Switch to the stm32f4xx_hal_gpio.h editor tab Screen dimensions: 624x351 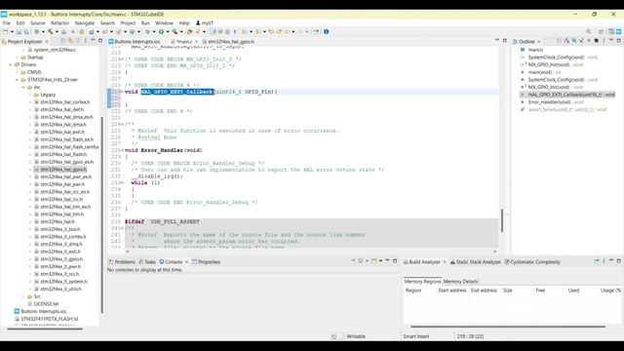click(x=228, y=41)
